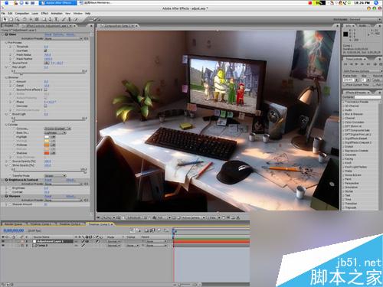Toggle the Use Mask checkbox

point(45,51)
